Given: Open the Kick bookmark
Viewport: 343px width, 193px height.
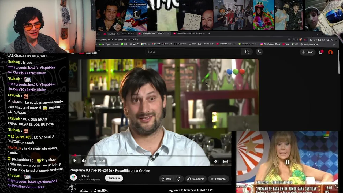Looking at the screenshot, I should point(124,44).
